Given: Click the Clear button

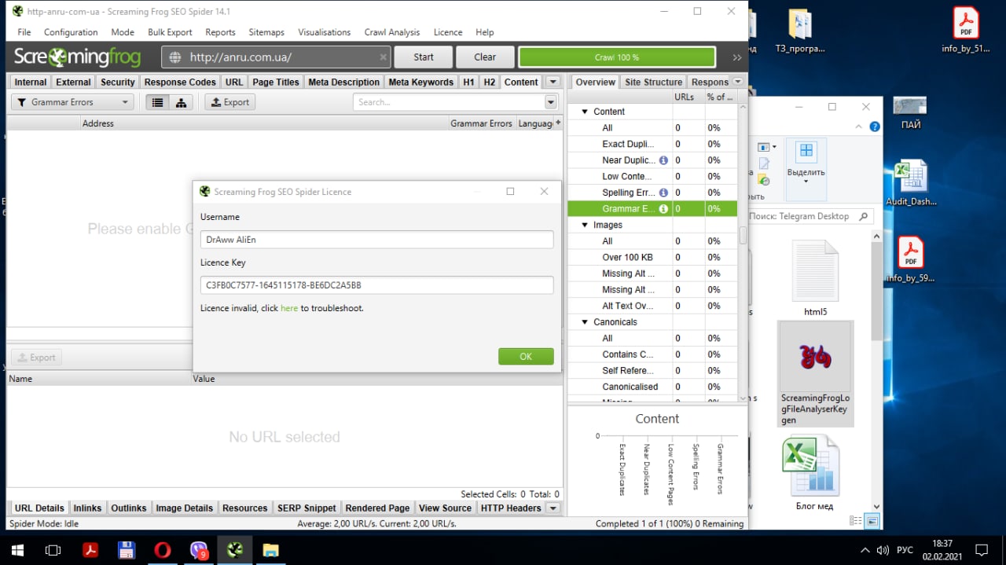Looking at the screenshot, I should [485, 57].
